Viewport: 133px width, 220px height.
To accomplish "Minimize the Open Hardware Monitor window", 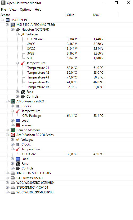I will click(x=104, y=3).
